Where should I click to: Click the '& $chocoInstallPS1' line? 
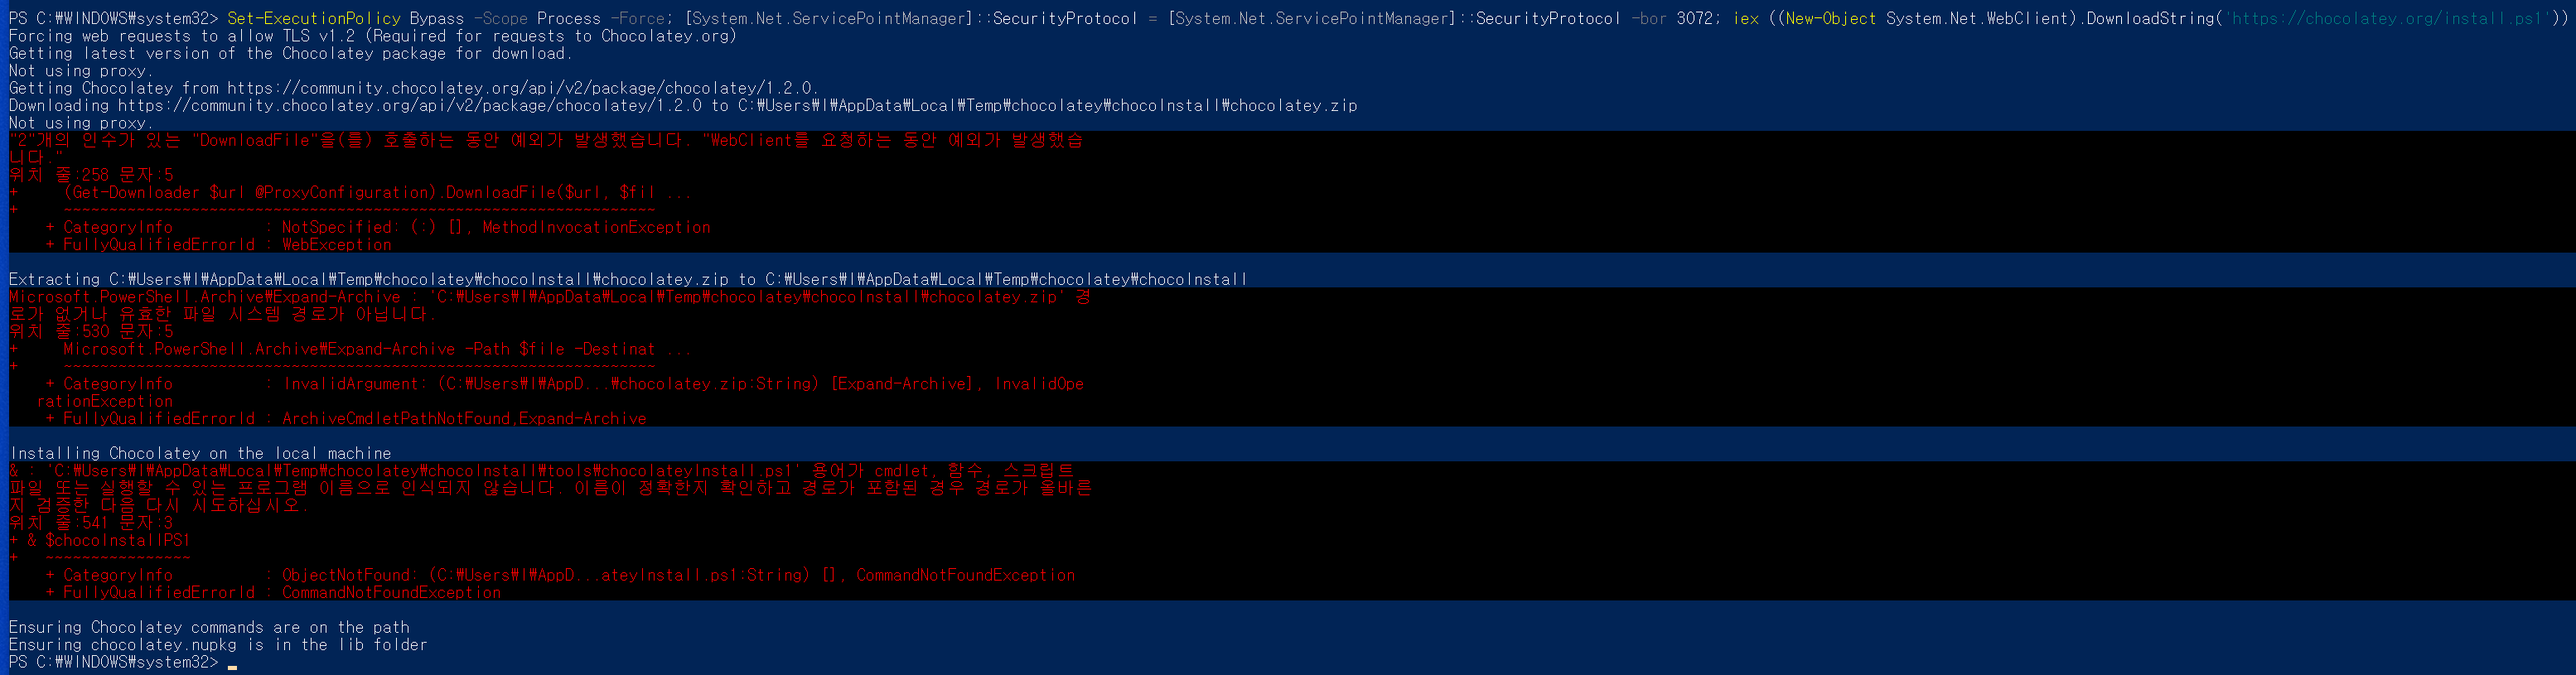click(x=99, y=540)
